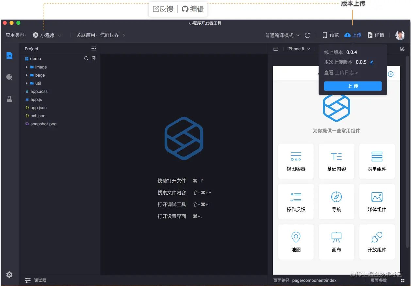The image size is (411, 286).
Task: Open the iPhone 6 device dropdown
Action: click(299, 49)
